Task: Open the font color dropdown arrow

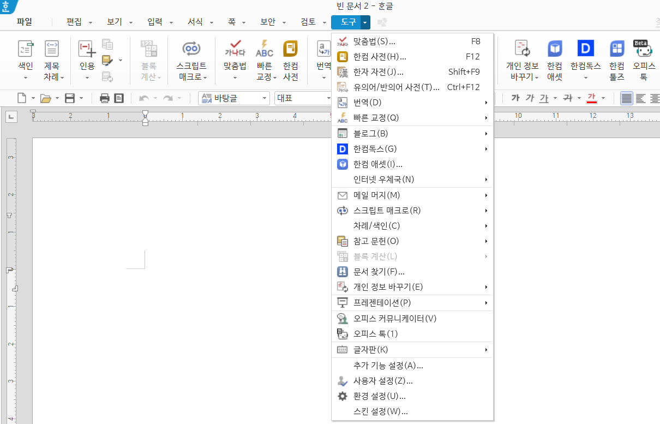Action: [603, 98]
